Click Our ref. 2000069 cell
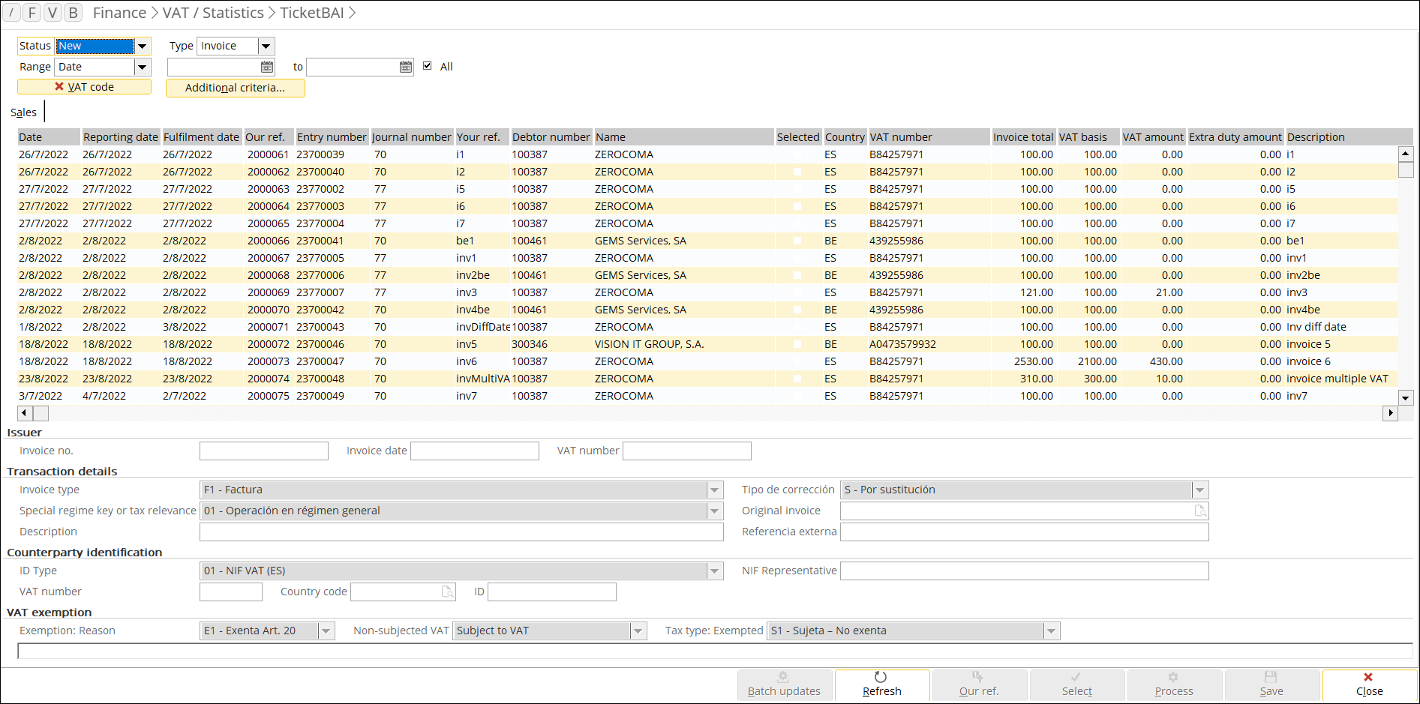This screenshot has height=704, width=1420. [268, 292]
